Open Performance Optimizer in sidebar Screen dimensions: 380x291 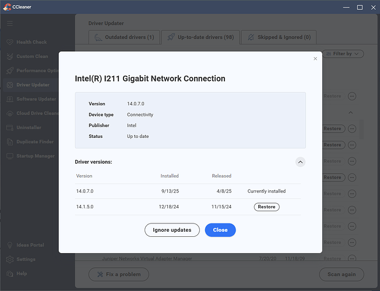coord(31,70)
